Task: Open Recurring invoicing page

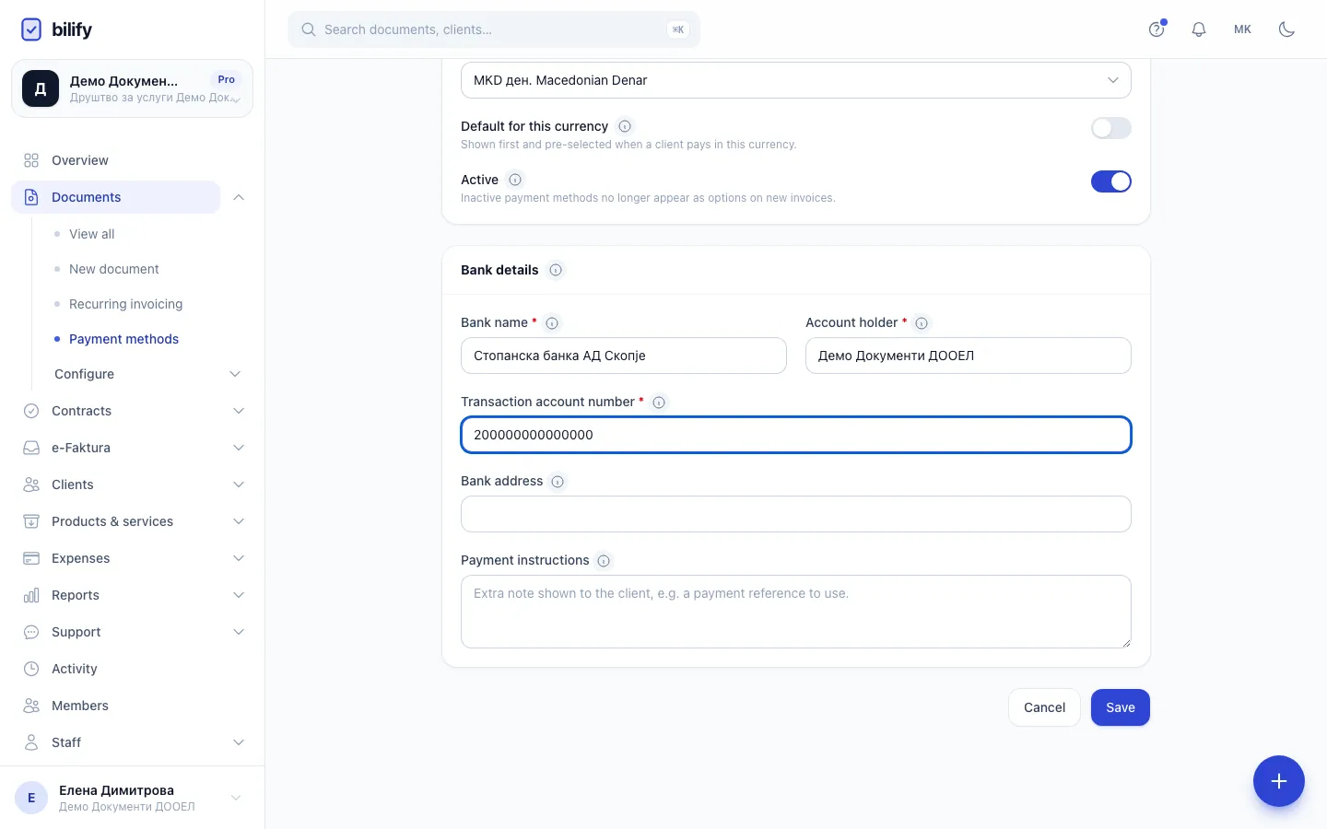Action: [126, 304]
